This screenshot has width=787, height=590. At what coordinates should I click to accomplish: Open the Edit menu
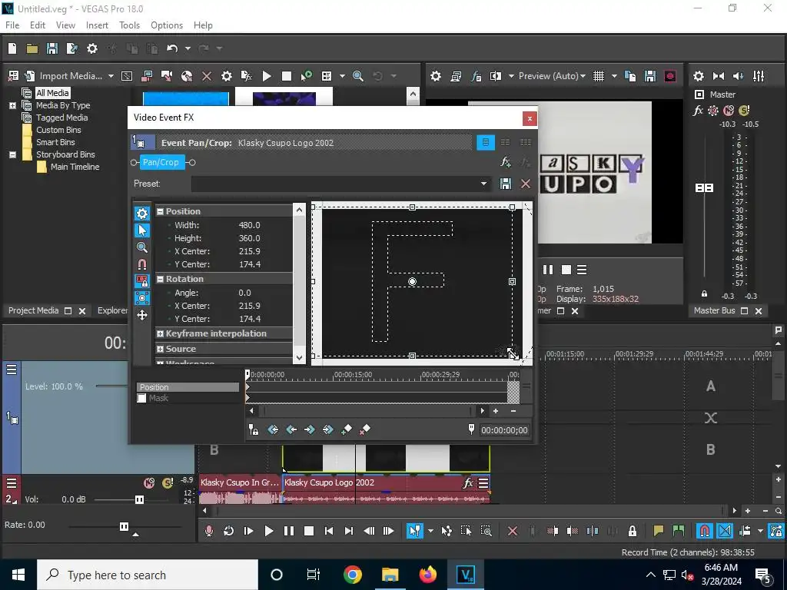[38, 25]
